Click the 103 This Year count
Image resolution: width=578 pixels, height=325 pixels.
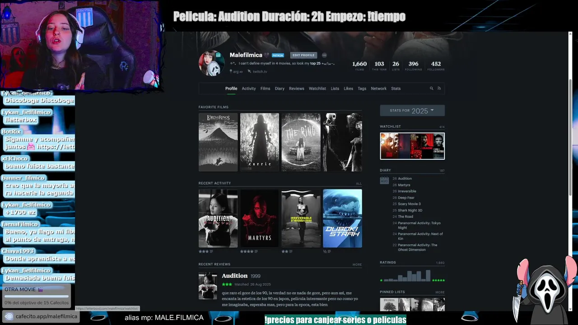pos(379,66)
